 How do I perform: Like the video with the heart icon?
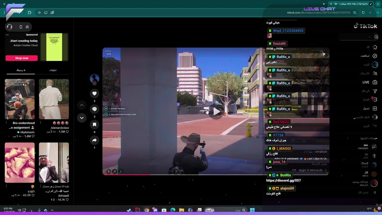(x=94, y=94)
